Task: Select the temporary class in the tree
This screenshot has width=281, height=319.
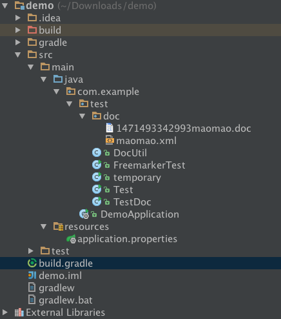Action: (x=137, y=178)
